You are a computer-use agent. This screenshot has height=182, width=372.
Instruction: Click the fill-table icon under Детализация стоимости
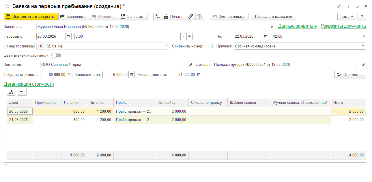point(11,92)
